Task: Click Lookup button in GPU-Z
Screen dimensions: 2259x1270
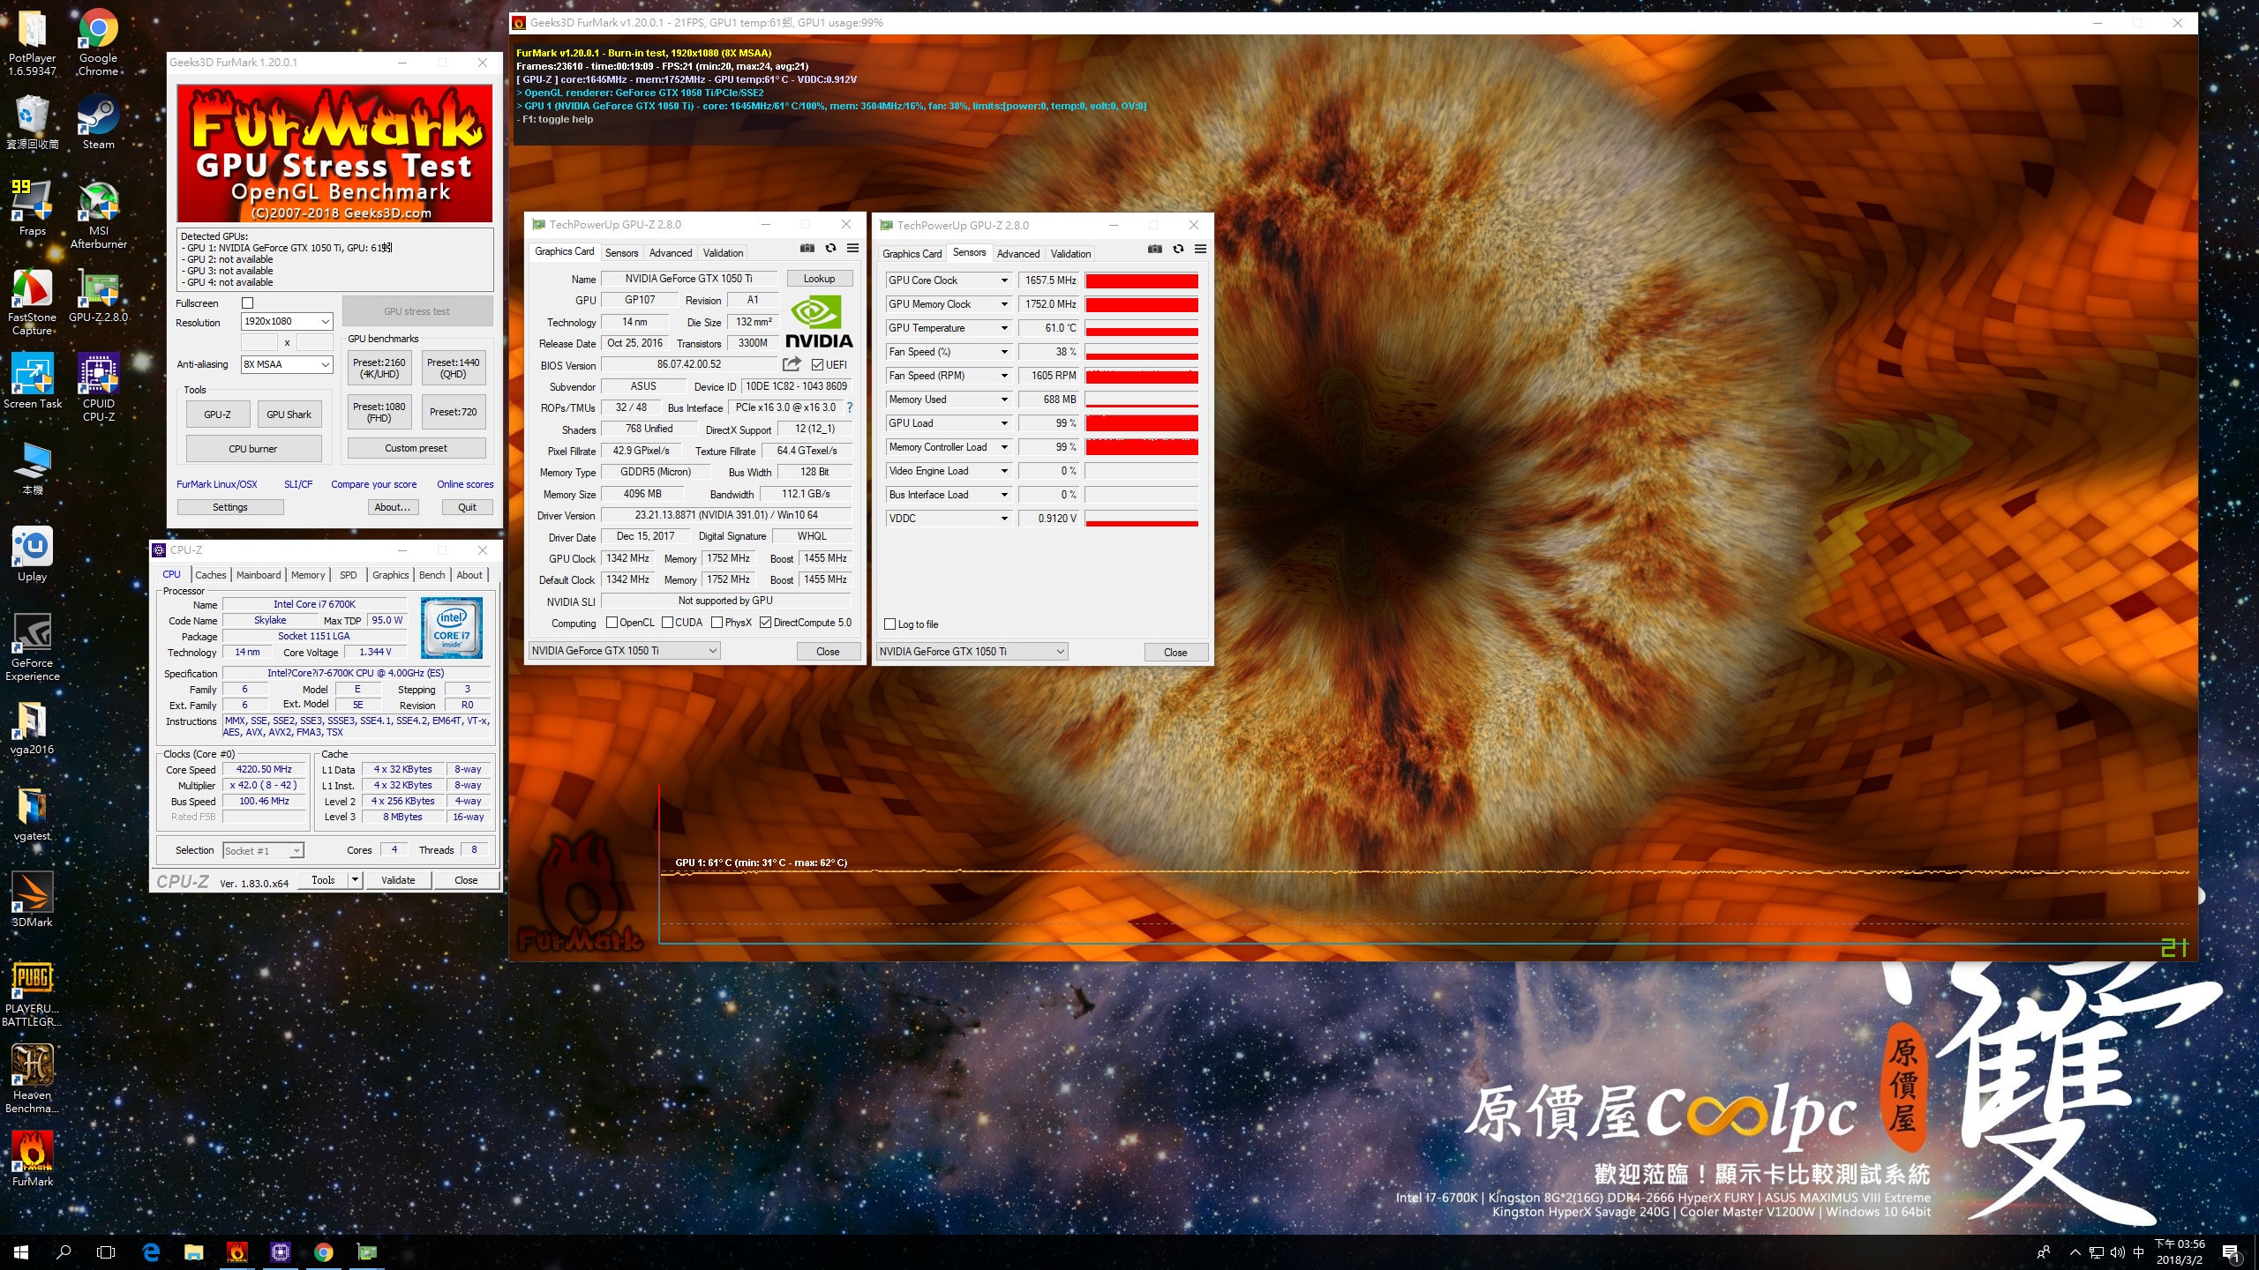Action: [x=819, y=279]
